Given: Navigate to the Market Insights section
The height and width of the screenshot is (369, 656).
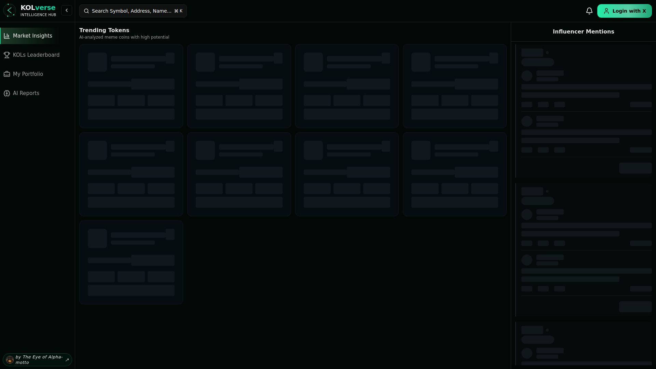Looking at the screenshot, I should tap(32, 36).
